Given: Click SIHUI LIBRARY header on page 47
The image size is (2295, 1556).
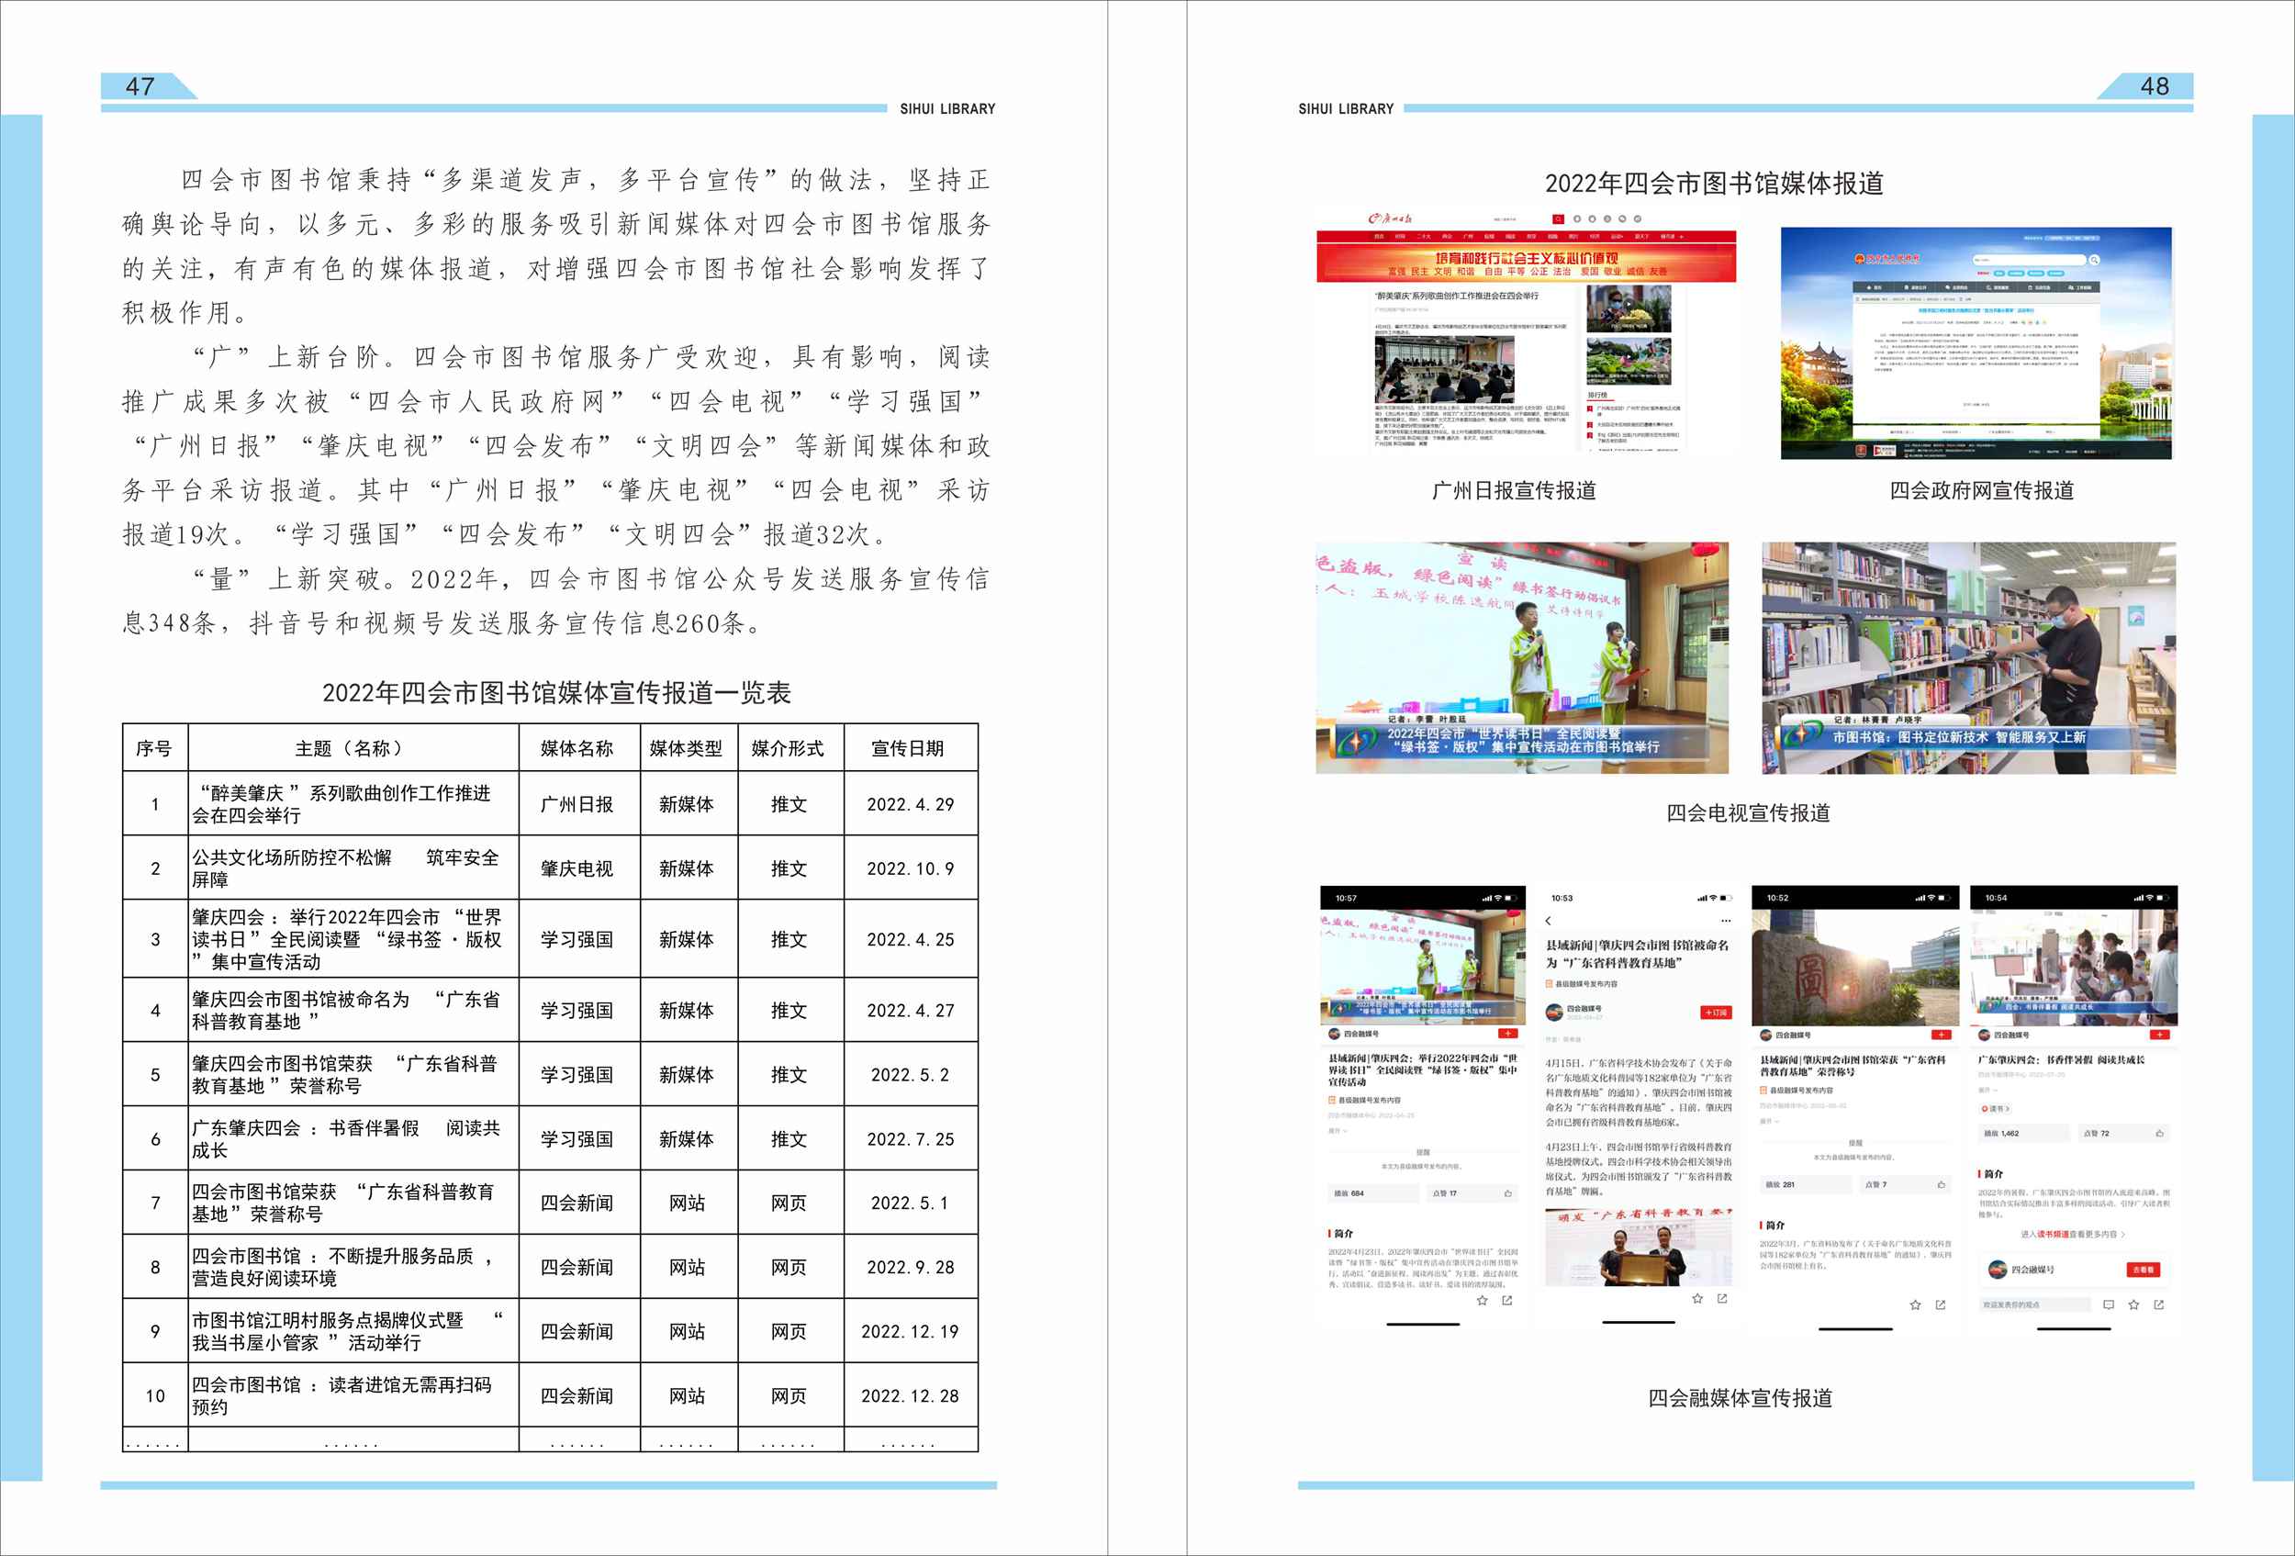Looking at the screenshot, I should tap(947, 108).
